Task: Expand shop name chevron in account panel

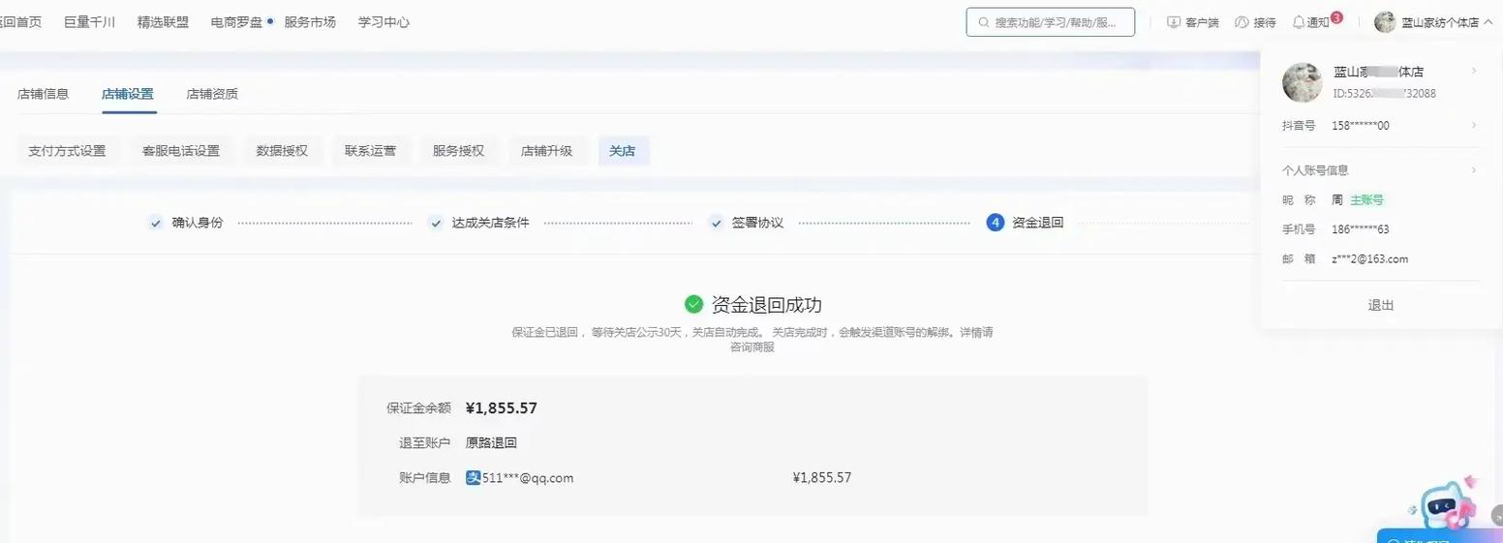Action: tap(1474, 71)
